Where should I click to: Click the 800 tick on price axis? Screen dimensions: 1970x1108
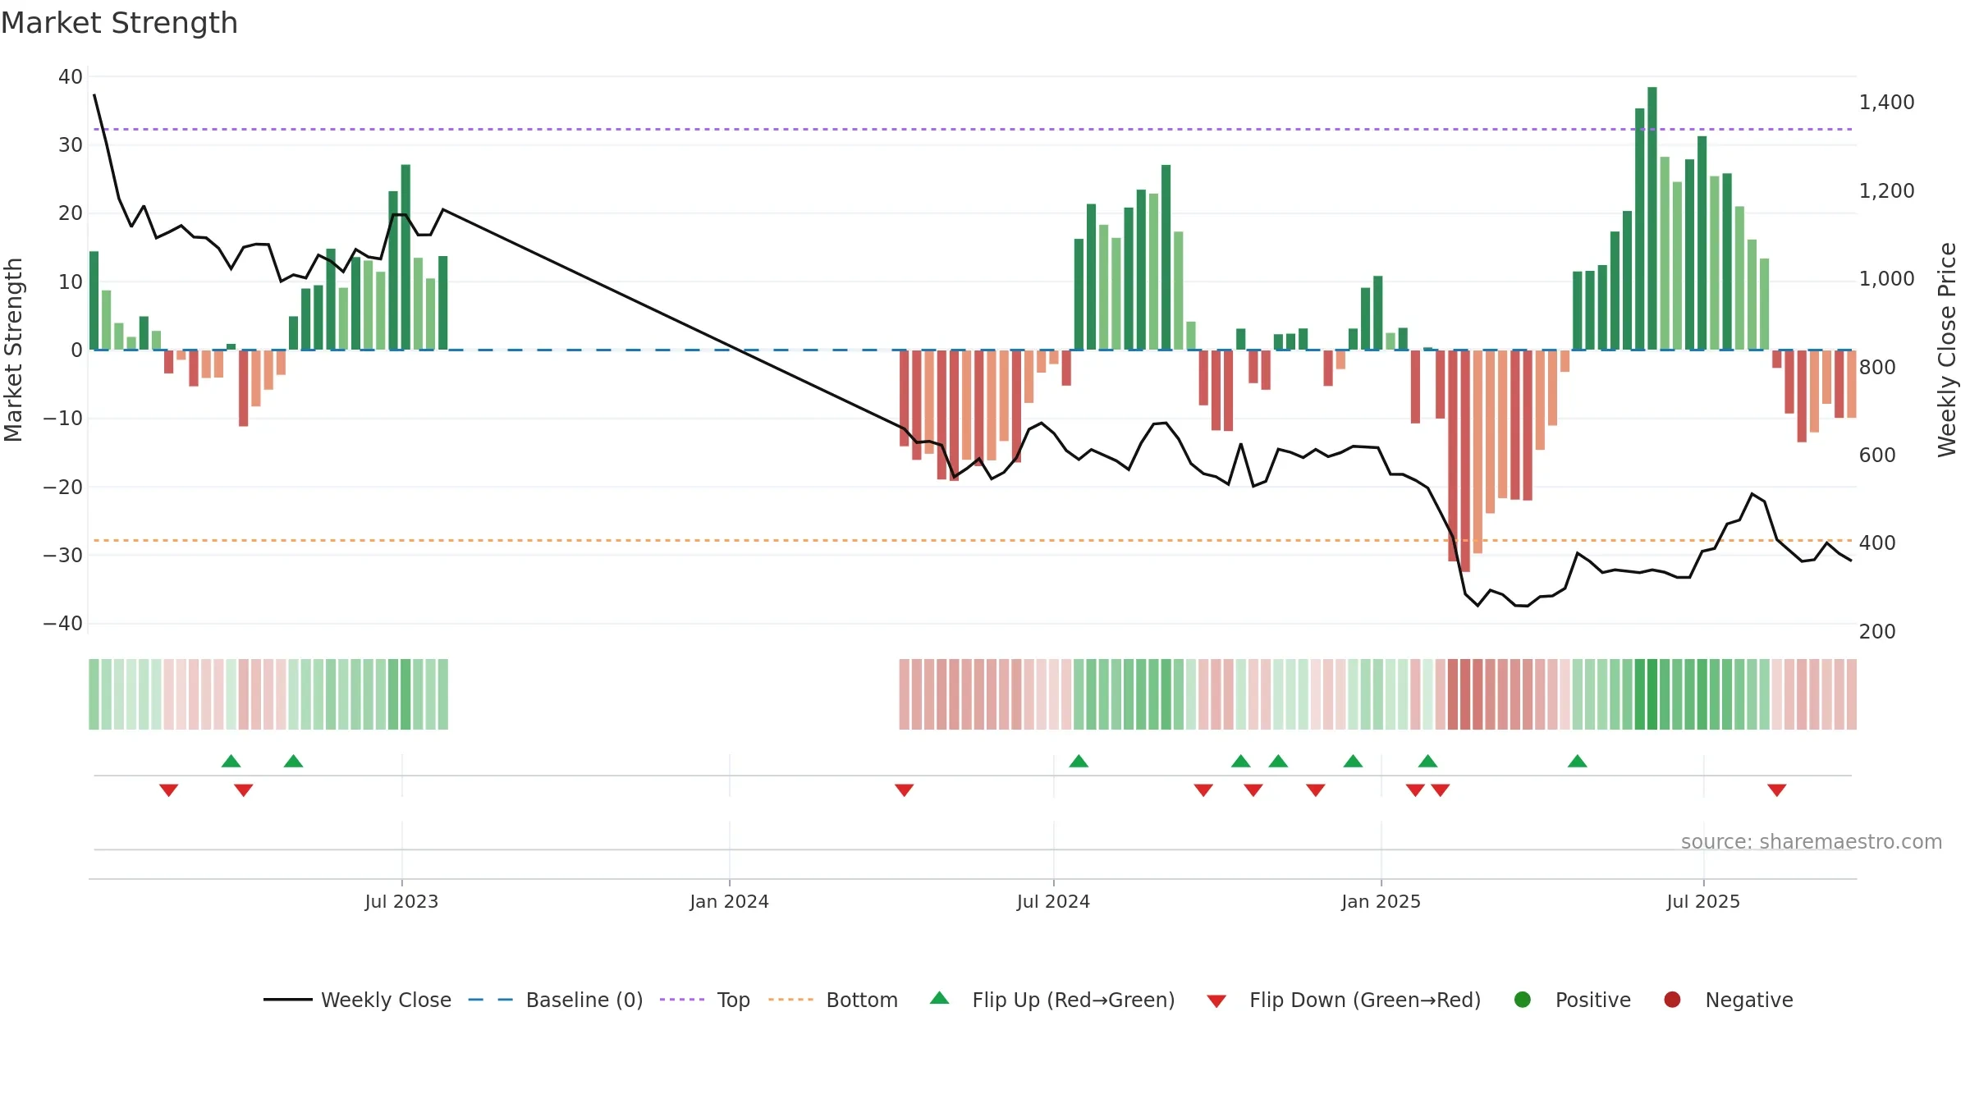(1877, 368)
